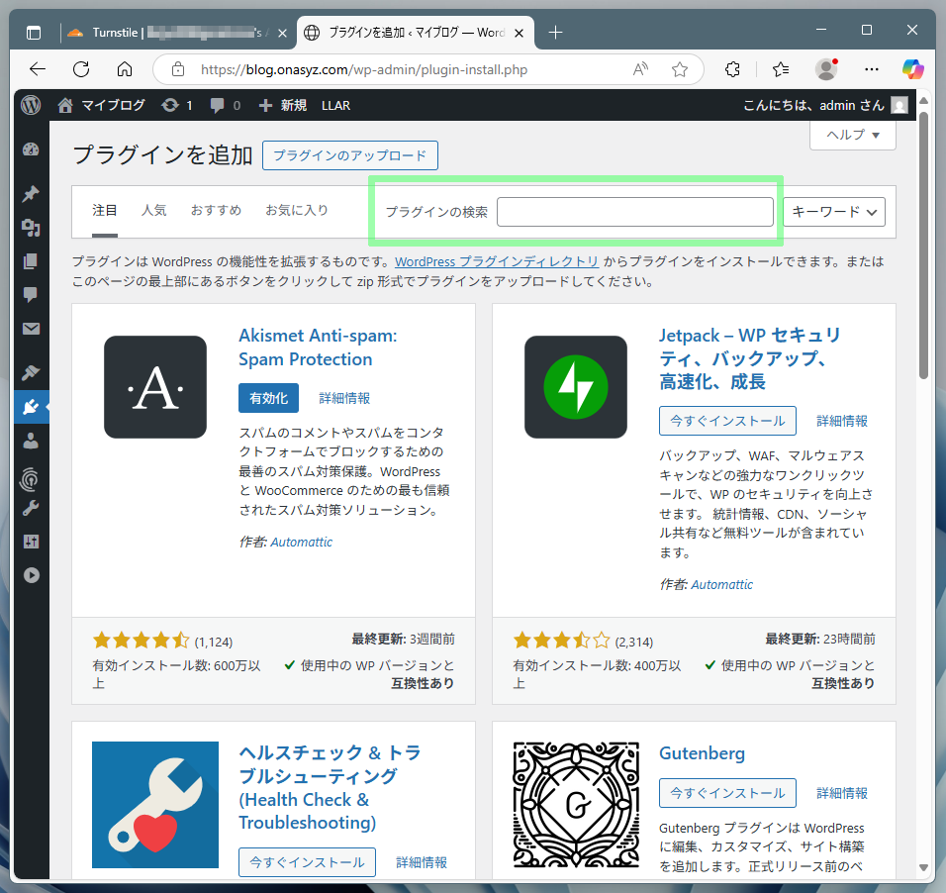Add this page to favorites star
Image resolution: width=946 pixels, height=893 pixels.
point(680,69)
